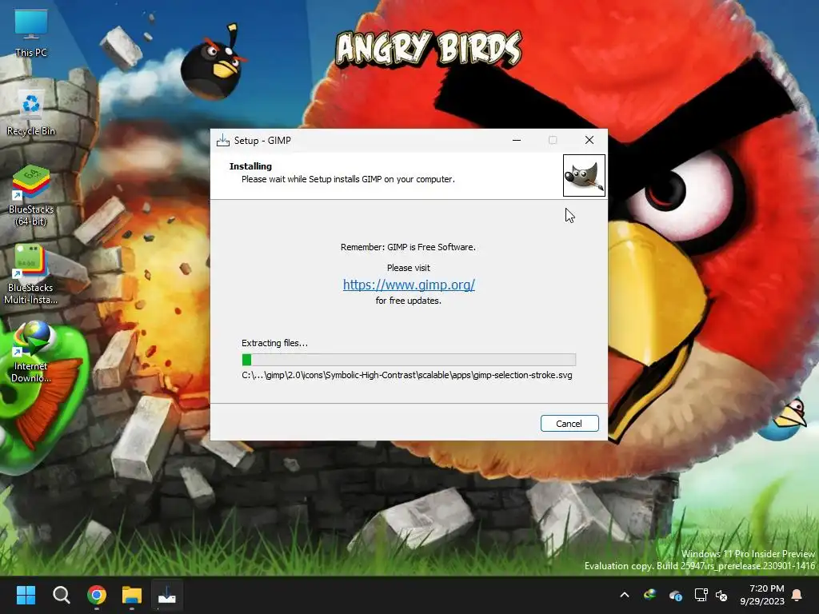Click the GIMP Wilber mascot logo
819x614 pixels.
[x=584, y=175]
